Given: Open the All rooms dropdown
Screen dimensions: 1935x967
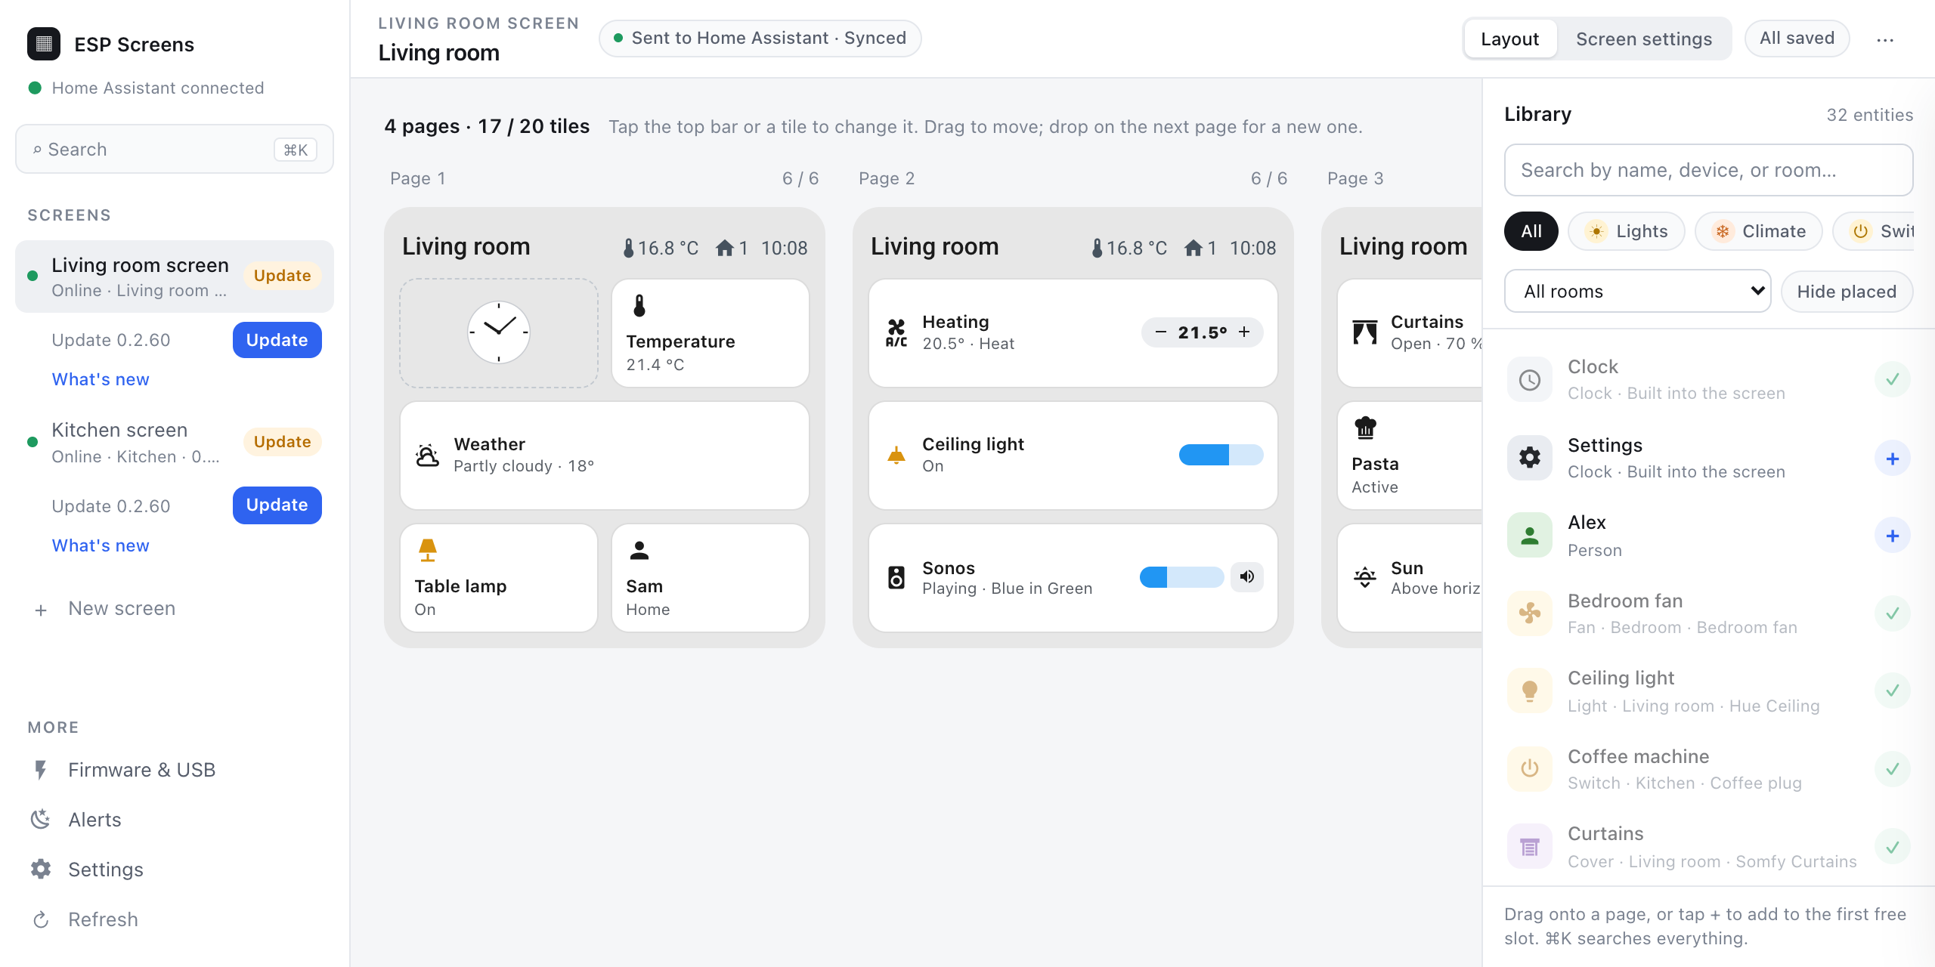Looking at the screenshot, I should (1637, 292).
